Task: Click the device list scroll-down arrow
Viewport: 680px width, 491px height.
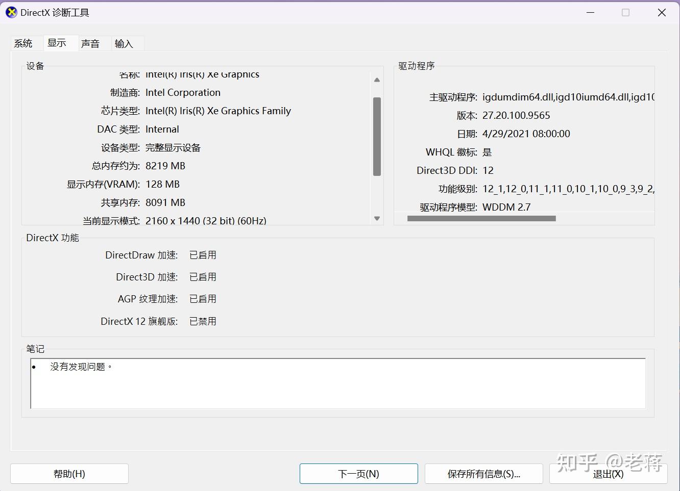Action: tap(377, 219)
